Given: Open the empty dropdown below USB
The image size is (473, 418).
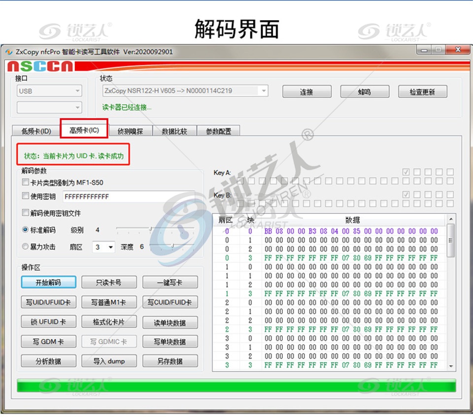Looking at the screenshot, I should point(49,108).
